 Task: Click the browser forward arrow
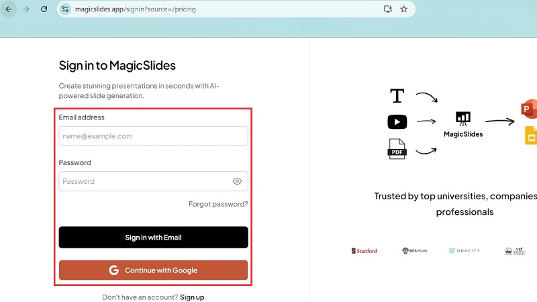click(26, 9)
